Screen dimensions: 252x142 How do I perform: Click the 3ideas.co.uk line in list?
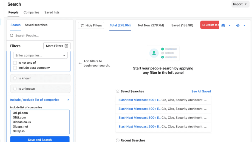(x=22, y=122)
